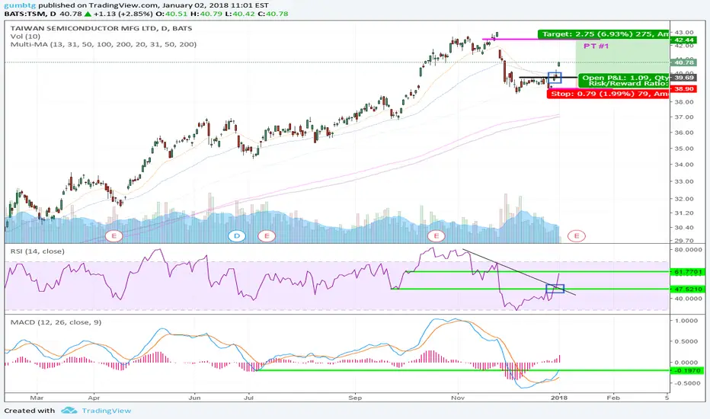This screenshot has width=710, height=419.
Task: Click the 2018 label on time axis
Action: pyautogui.click(x=559, y=398)
